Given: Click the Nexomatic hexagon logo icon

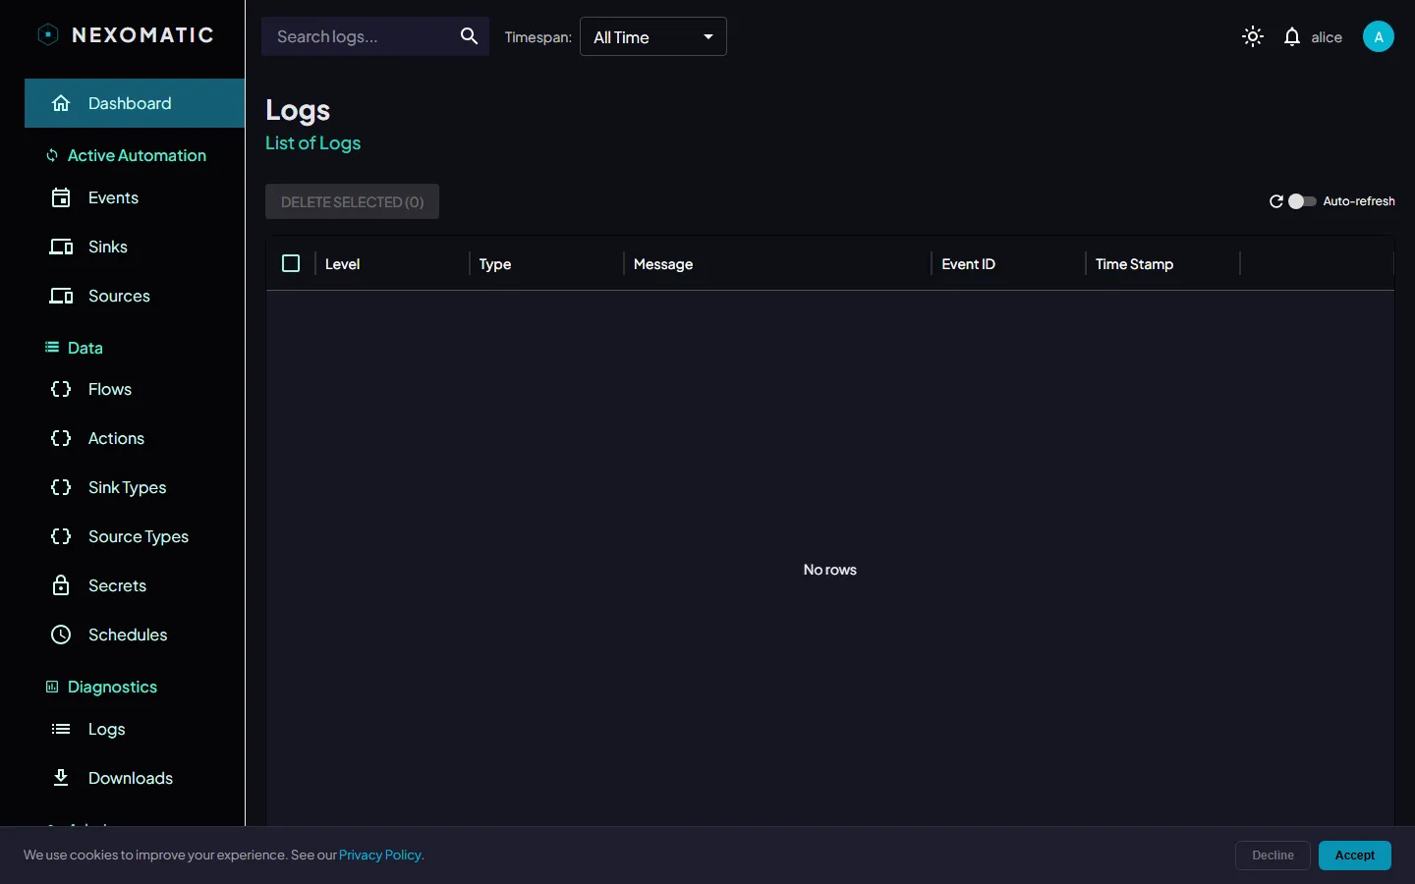Looking at the screenshot, I should pos(47,35).
